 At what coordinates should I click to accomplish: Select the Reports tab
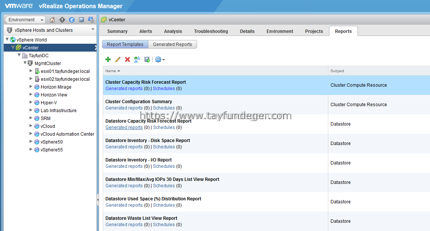[x=343, y=31]
